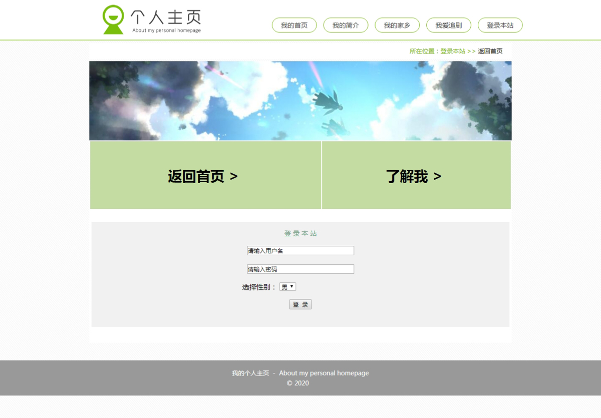This screenshot has width=601, height=418.
Task: Click the 个人主页 site title text
Action: click(x=166, y=17)
